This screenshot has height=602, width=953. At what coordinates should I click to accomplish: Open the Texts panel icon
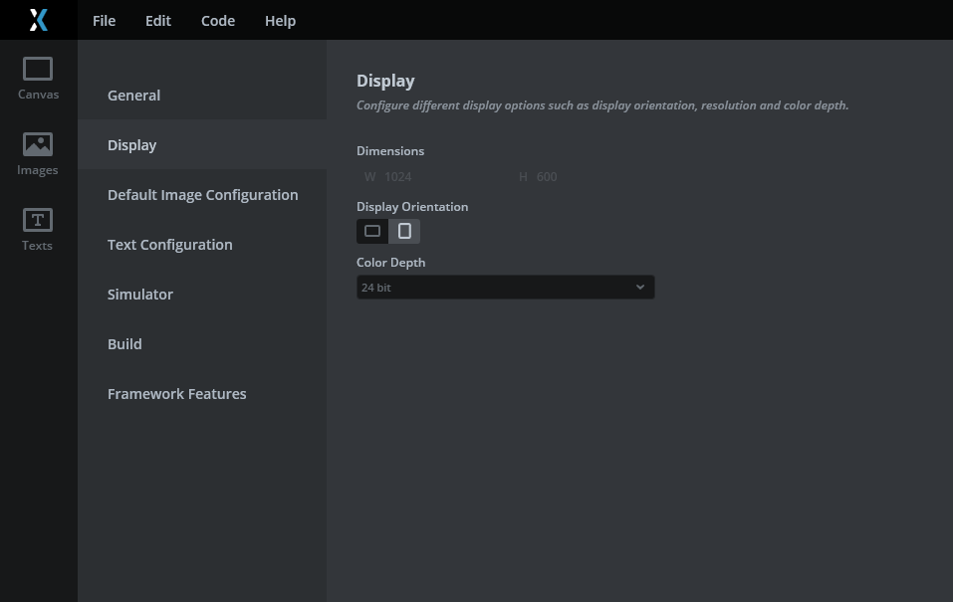click(x=38, y=230)
